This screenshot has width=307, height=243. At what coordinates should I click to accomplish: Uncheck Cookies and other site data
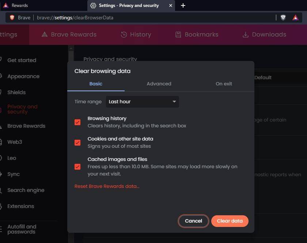click(77, 143)
